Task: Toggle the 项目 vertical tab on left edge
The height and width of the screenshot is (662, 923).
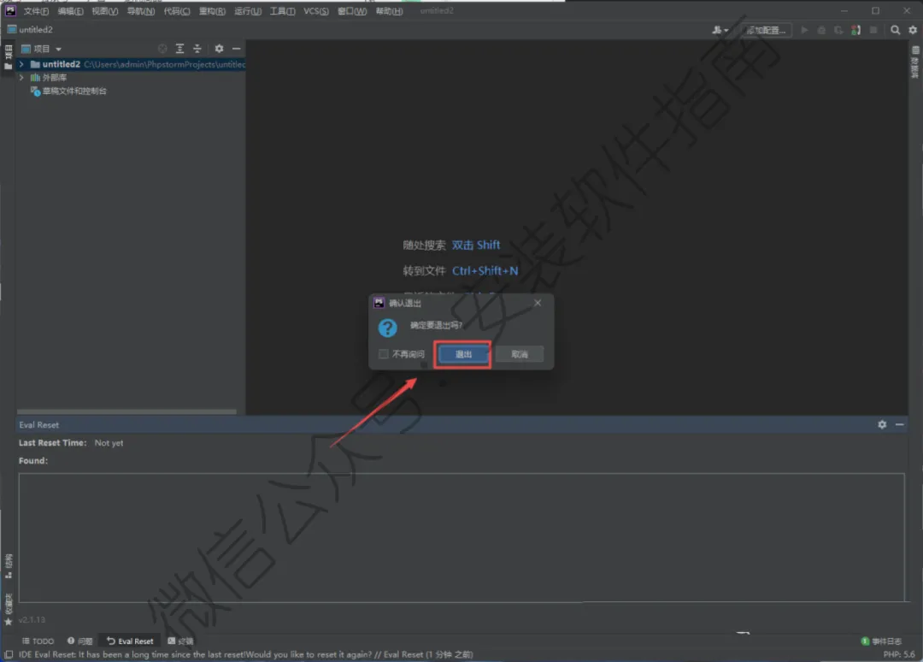Action: 8,57
